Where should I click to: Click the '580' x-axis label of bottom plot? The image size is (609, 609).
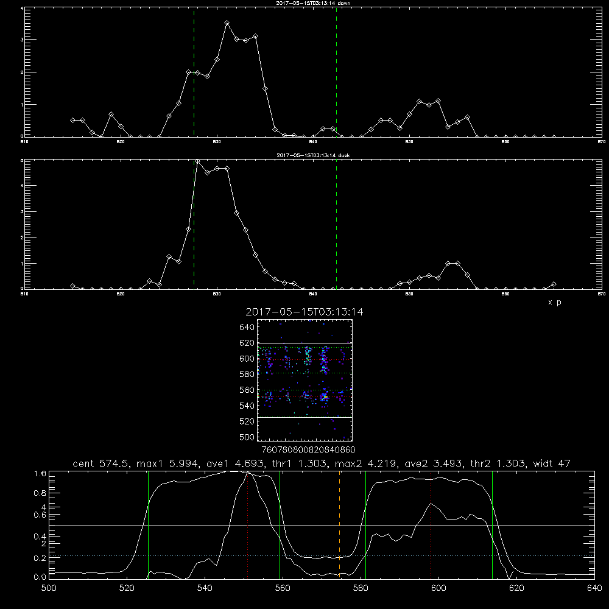point(361,588)
